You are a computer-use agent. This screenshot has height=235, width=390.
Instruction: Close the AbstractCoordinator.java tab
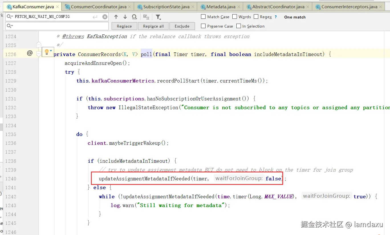[x=308, y=7]
